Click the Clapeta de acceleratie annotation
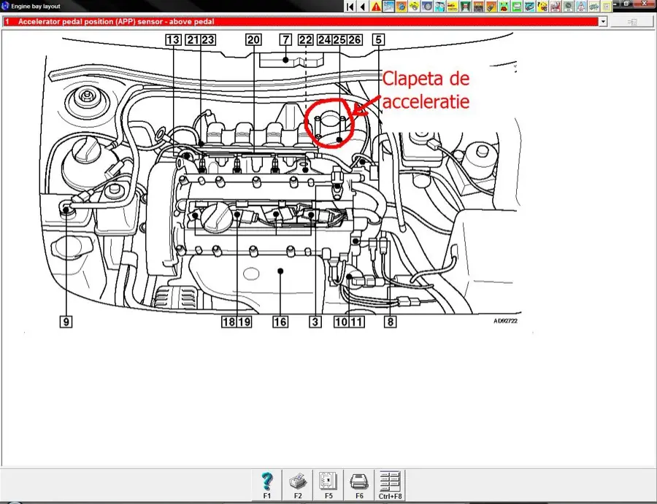Image resolution: width=657 pixels, height=504 pixels. point(426,90)
